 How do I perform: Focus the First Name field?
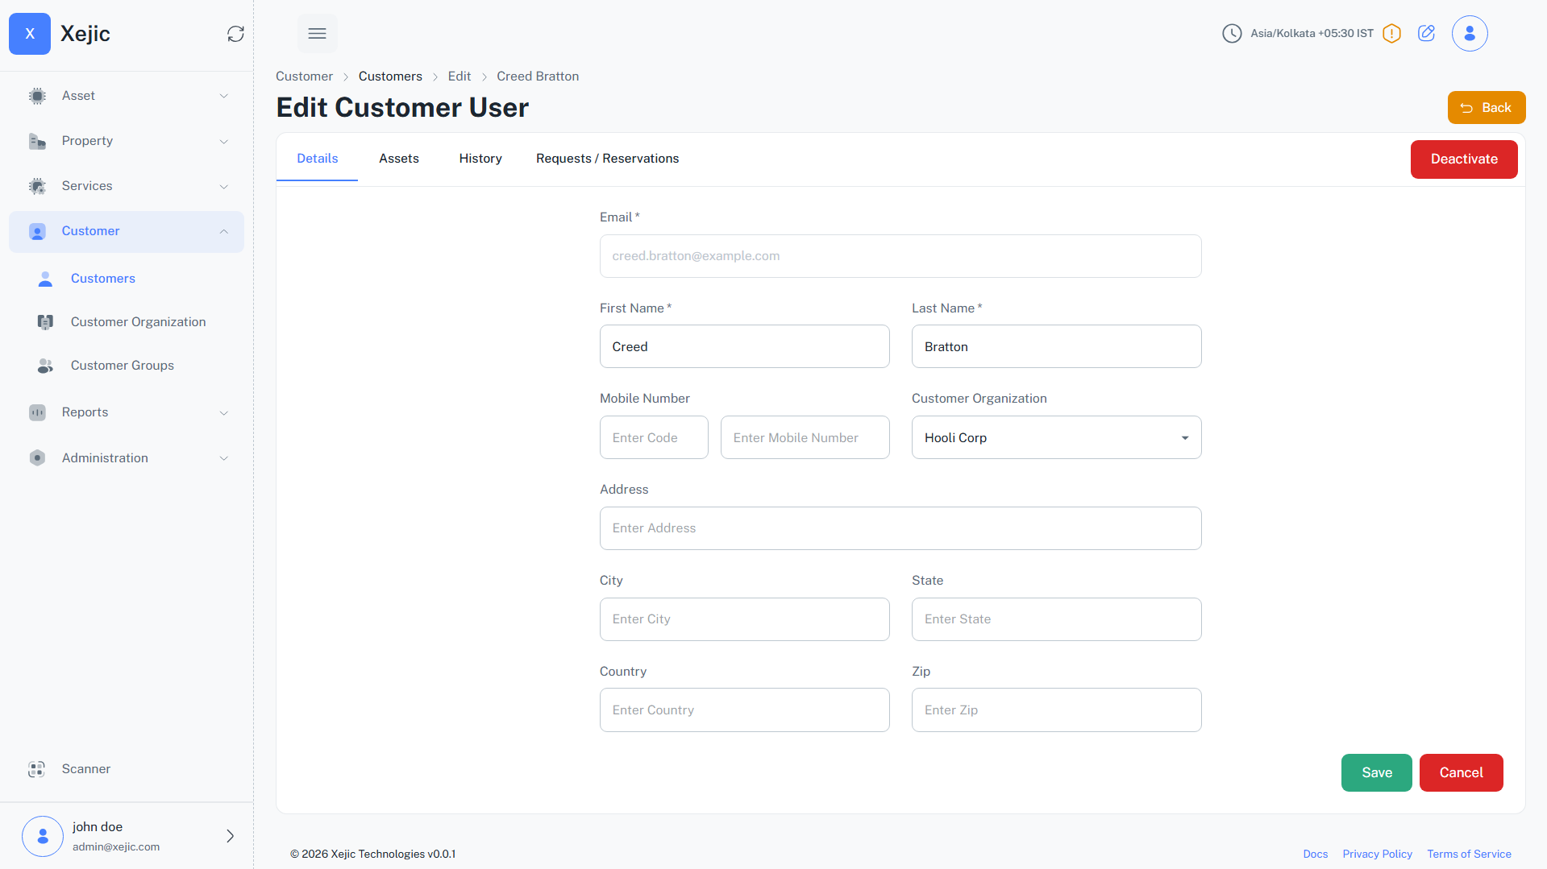(744, 346)
